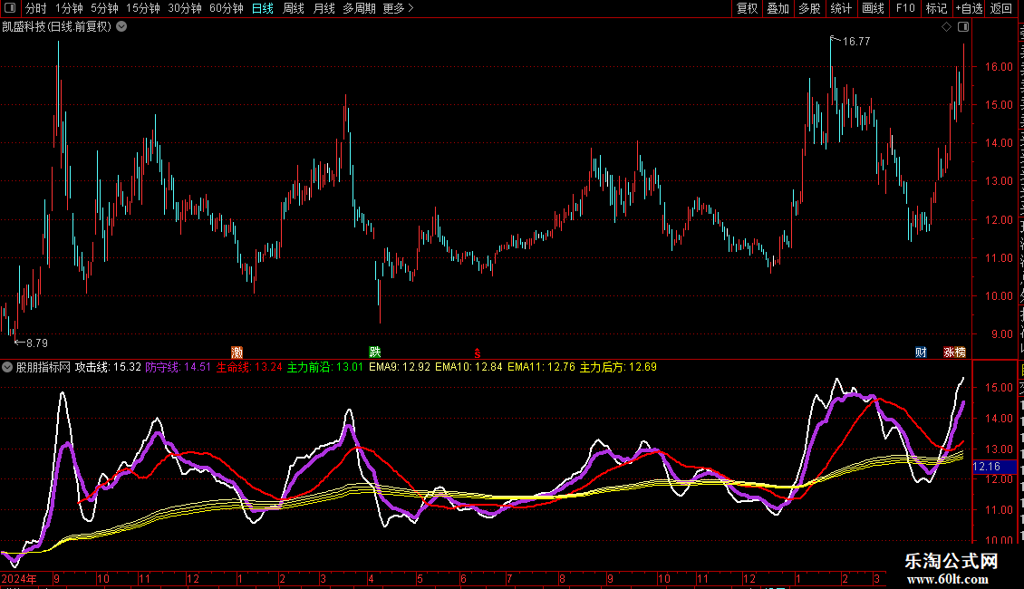This screenshot has height=589, width=1024.
Task: Switch to the 60分钟 period tab
Action: [227, 8]
